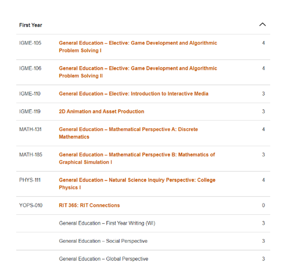Open RIT 365: RIT Connections link
Viewport: 295px width, 276px height.
click(89, 205)
